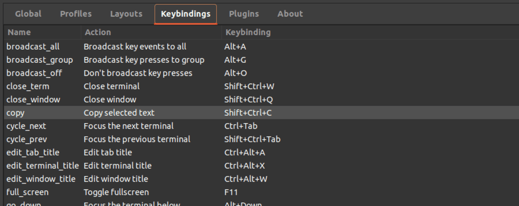
Task: Select the close_window row
Action: (33, 99)
